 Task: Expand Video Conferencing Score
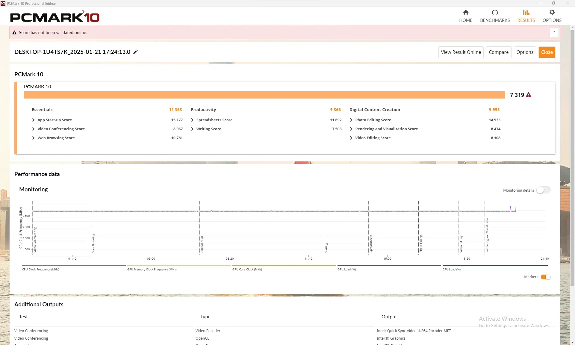[33, 129]
